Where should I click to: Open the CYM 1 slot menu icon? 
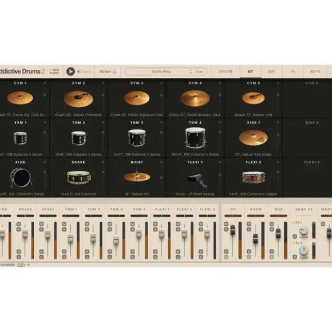(45, 83)
